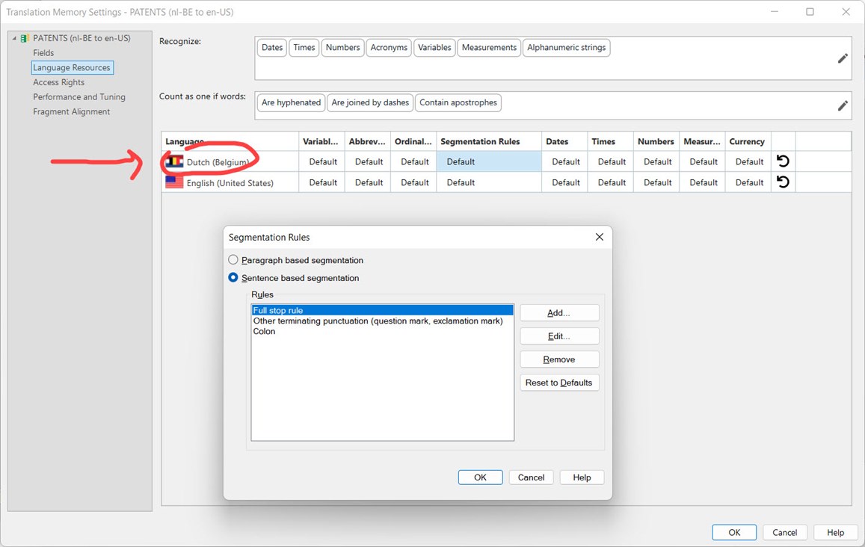Reset English (United States) row with undo arrow

[782, 182]
